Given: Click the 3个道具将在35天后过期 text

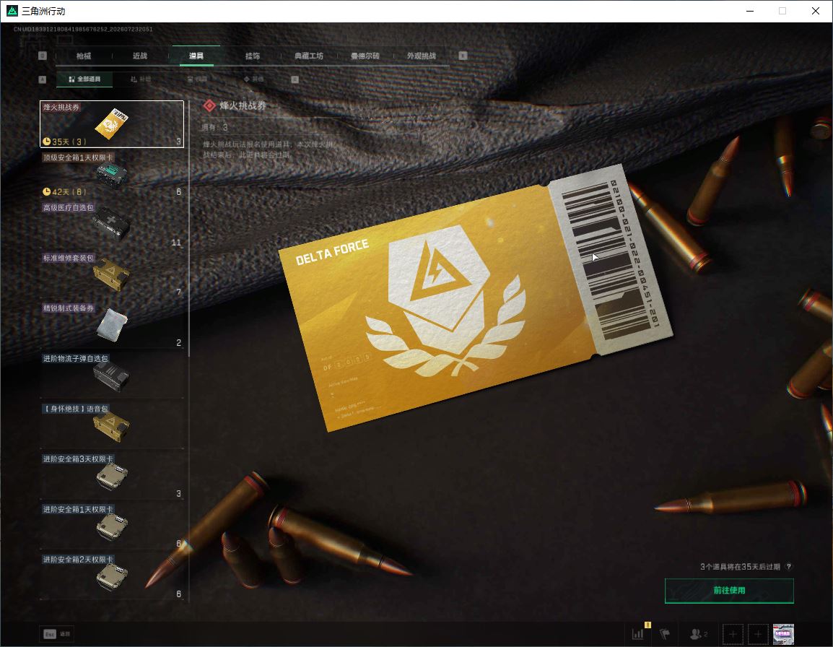Looking at the screenshot, I should [740, 567].
